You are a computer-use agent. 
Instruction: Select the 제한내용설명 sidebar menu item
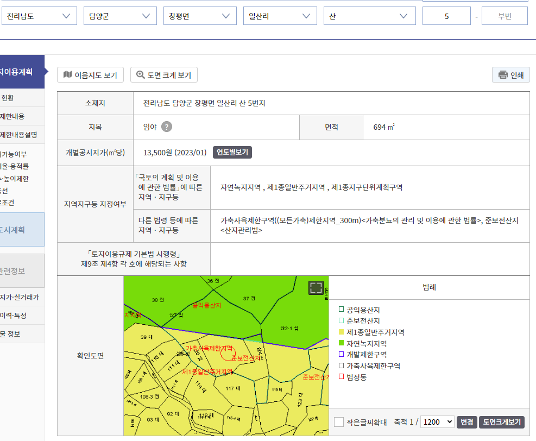19,135
